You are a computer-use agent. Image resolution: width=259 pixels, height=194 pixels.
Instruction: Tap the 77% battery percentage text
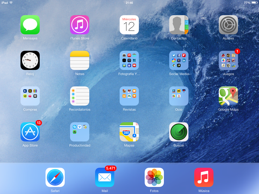pyautogui.click(x=247, y=3)
